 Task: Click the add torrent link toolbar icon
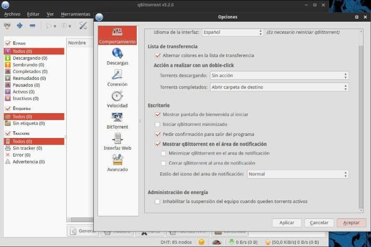point(7,26)
